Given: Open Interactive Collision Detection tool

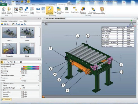Looking at the screenshot, I should 93,11.
